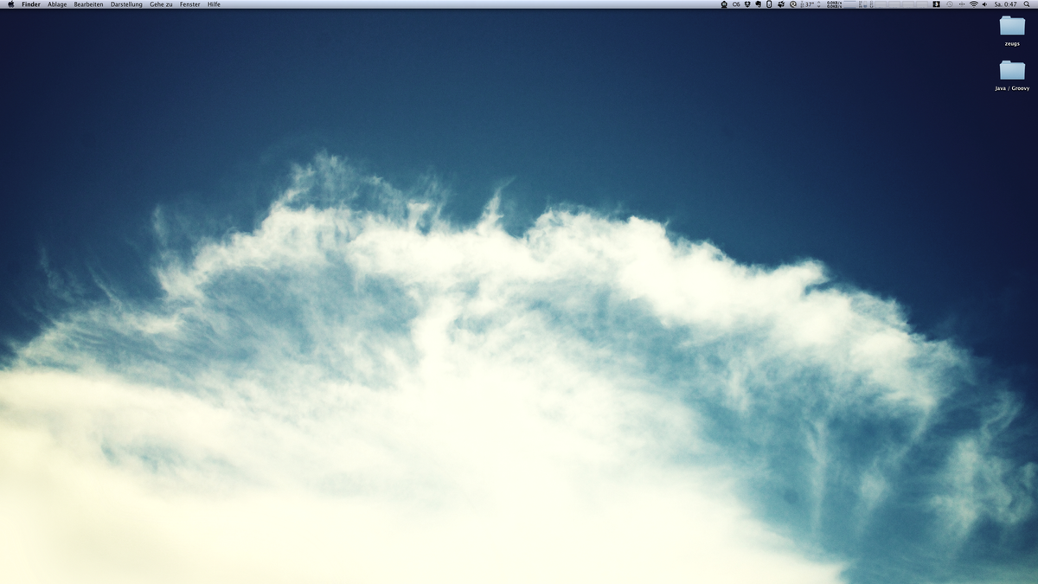The height and width of the screenshot is (584, 1038).
Task: Click the network speed KB/s readout
Action: 834,4
